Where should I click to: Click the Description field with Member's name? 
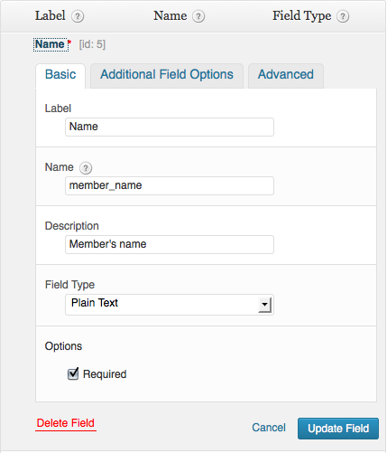[170, 244]
